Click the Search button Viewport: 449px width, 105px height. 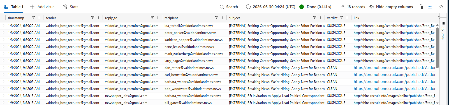click(229, 7)
